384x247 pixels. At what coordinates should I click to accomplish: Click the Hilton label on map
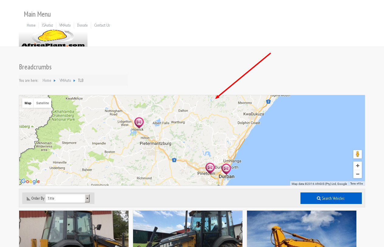145,138
